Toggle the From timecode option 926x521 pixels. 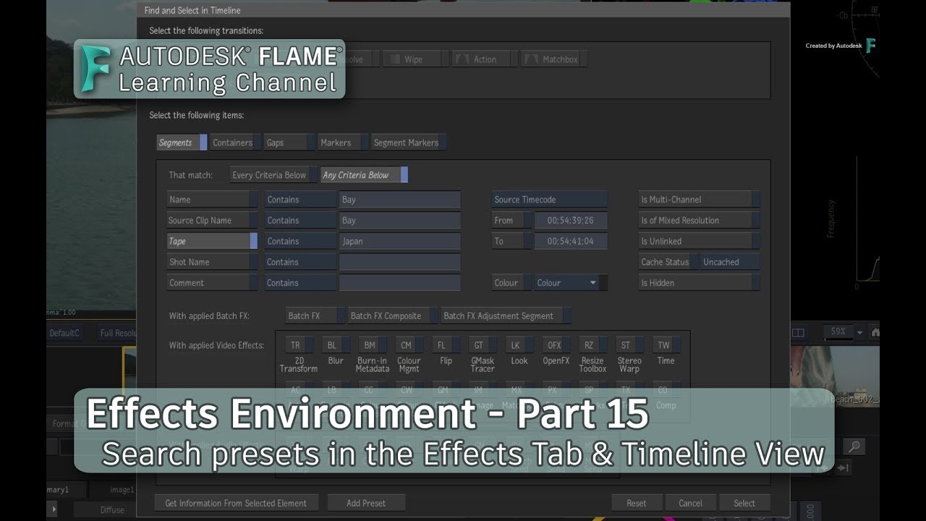tap(511, 220)
